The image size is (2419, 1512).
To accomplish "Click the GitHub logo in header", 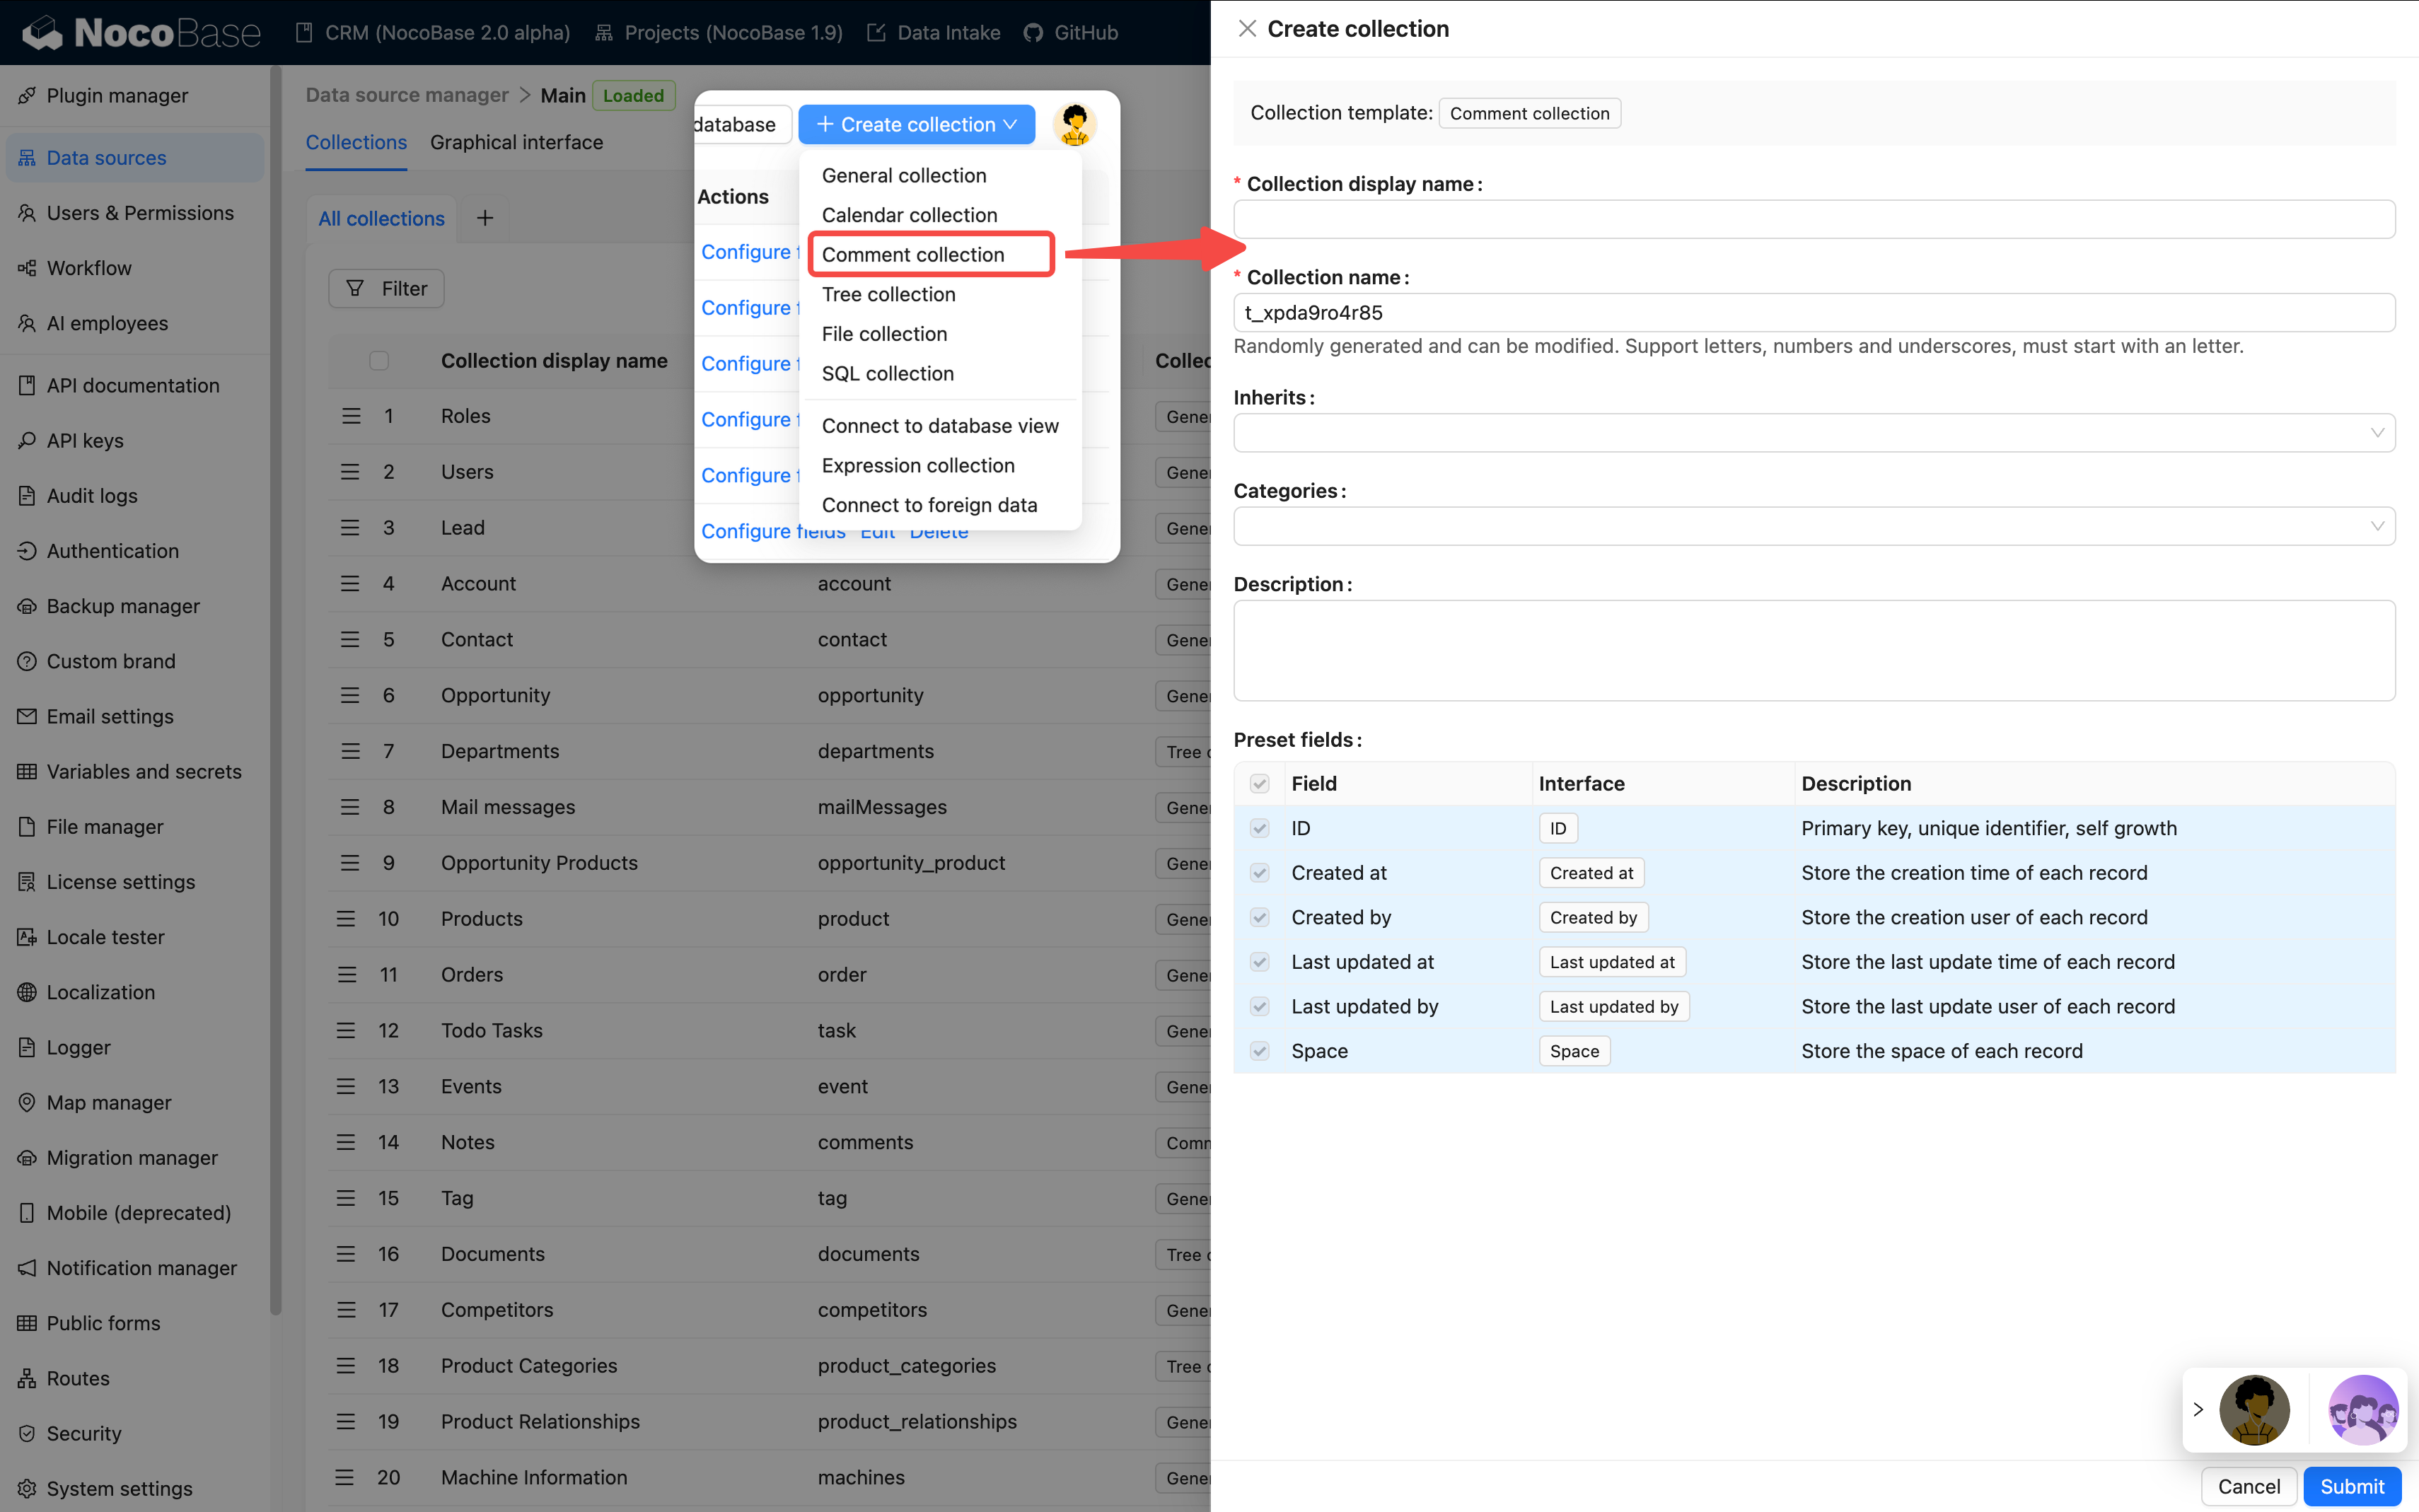I will coord(1033,33).
